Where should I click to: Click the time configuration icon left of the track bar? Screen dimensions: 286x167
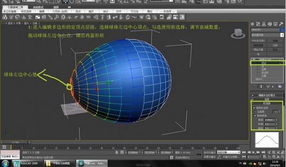point(4,147)
